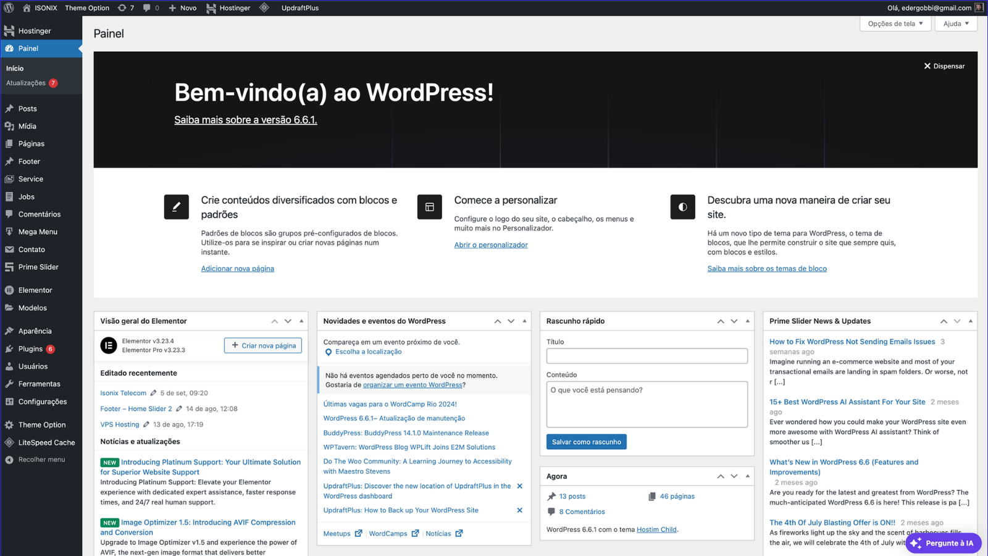Open the Pergunte à IA assistant
The image size is (988, 556).
point(943,543)
